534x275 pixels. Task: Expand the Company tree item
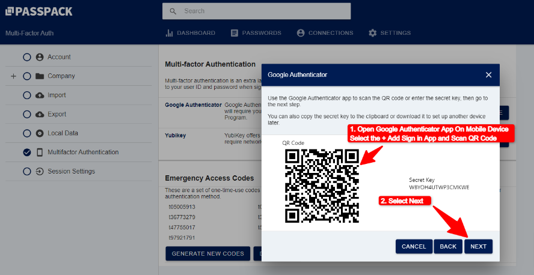tap(13, 76)
